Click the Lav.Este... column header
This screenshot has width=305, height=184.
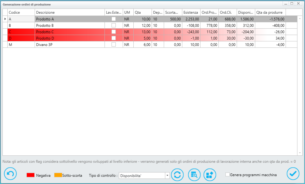click(x=114, y=12)
